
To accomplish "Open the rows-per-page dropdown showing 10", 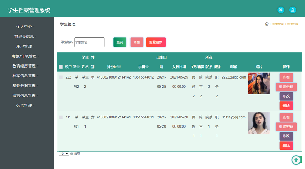I will point(64,154).
